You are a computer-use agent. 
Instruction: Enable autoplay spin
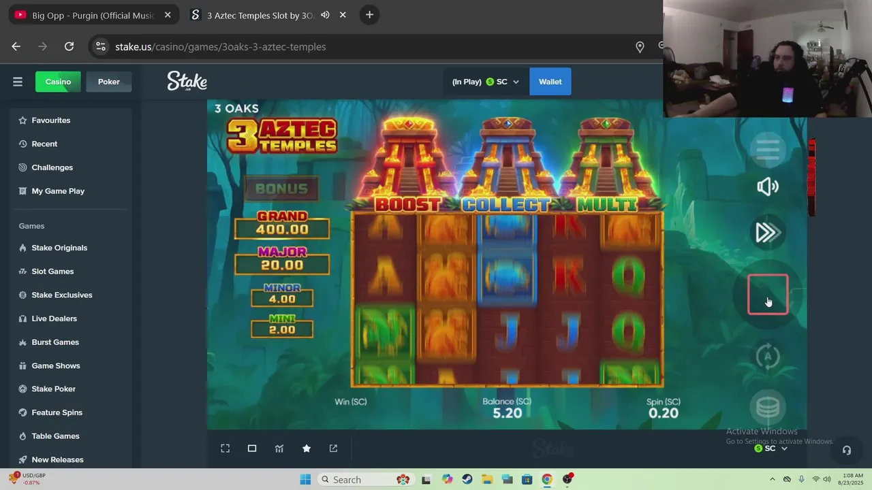pos(768,357)
